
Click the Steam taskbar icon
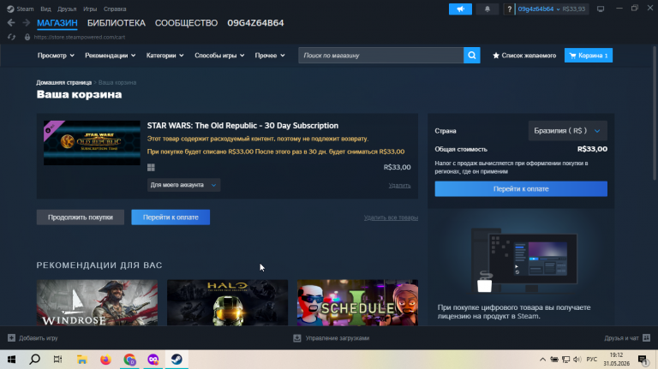[x=176, y=360]
